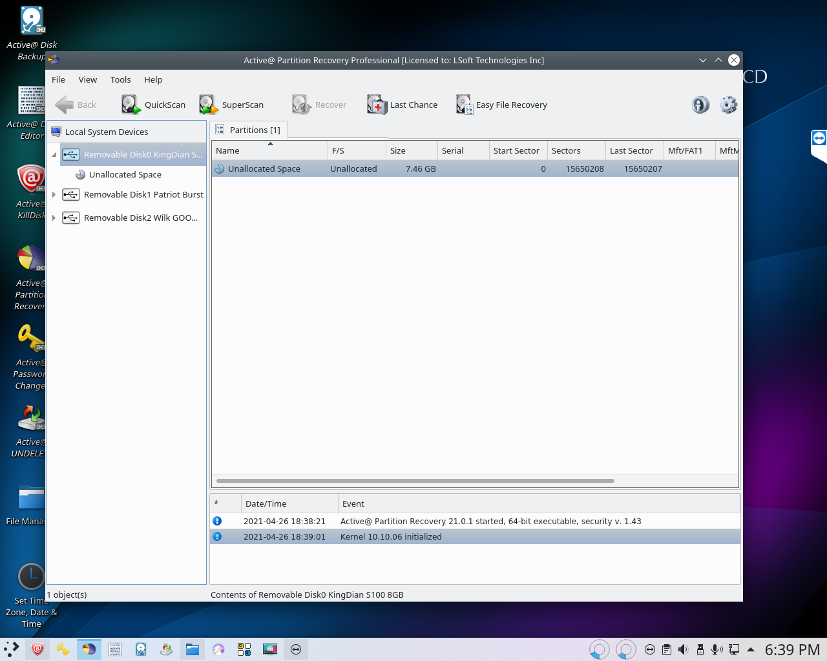The image size is (827, 661).
Task: Click UNDELETE icon in taskbar
Action: click(167, 649)
